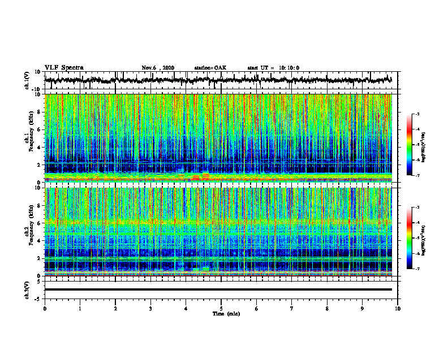Click the ch.3 voltage flat-line panel

pyautogui.click(x=221, y=290)
